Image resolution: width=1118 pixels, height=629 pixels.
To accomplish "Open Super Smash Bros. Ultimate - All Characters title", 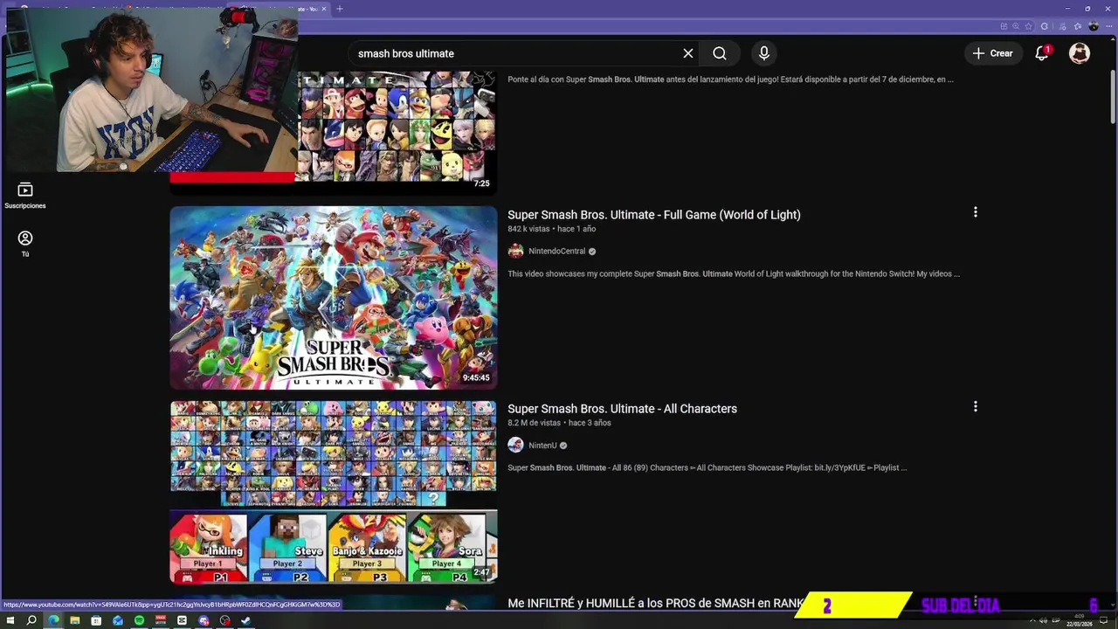I will point(622,409).
